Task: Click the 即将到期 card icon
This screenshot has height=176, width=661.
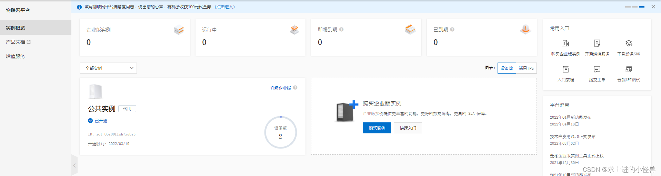Action: 410,30
